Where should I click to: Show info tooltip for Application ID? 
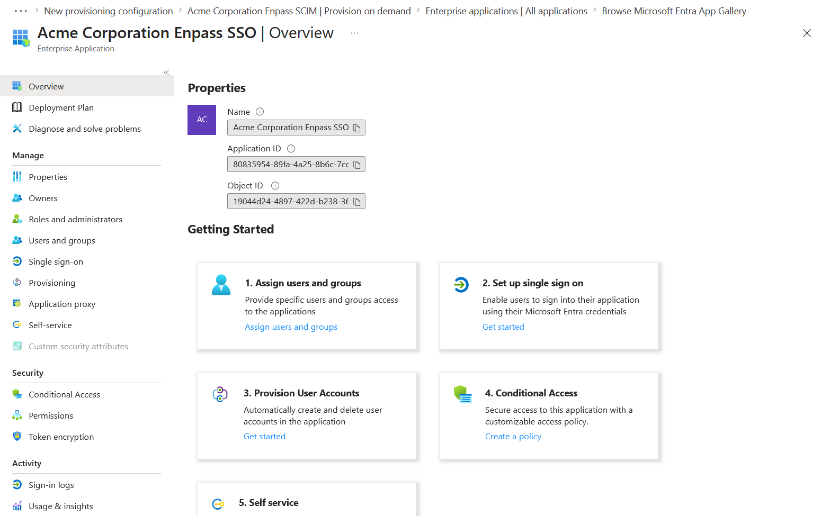tap(291, 149)
